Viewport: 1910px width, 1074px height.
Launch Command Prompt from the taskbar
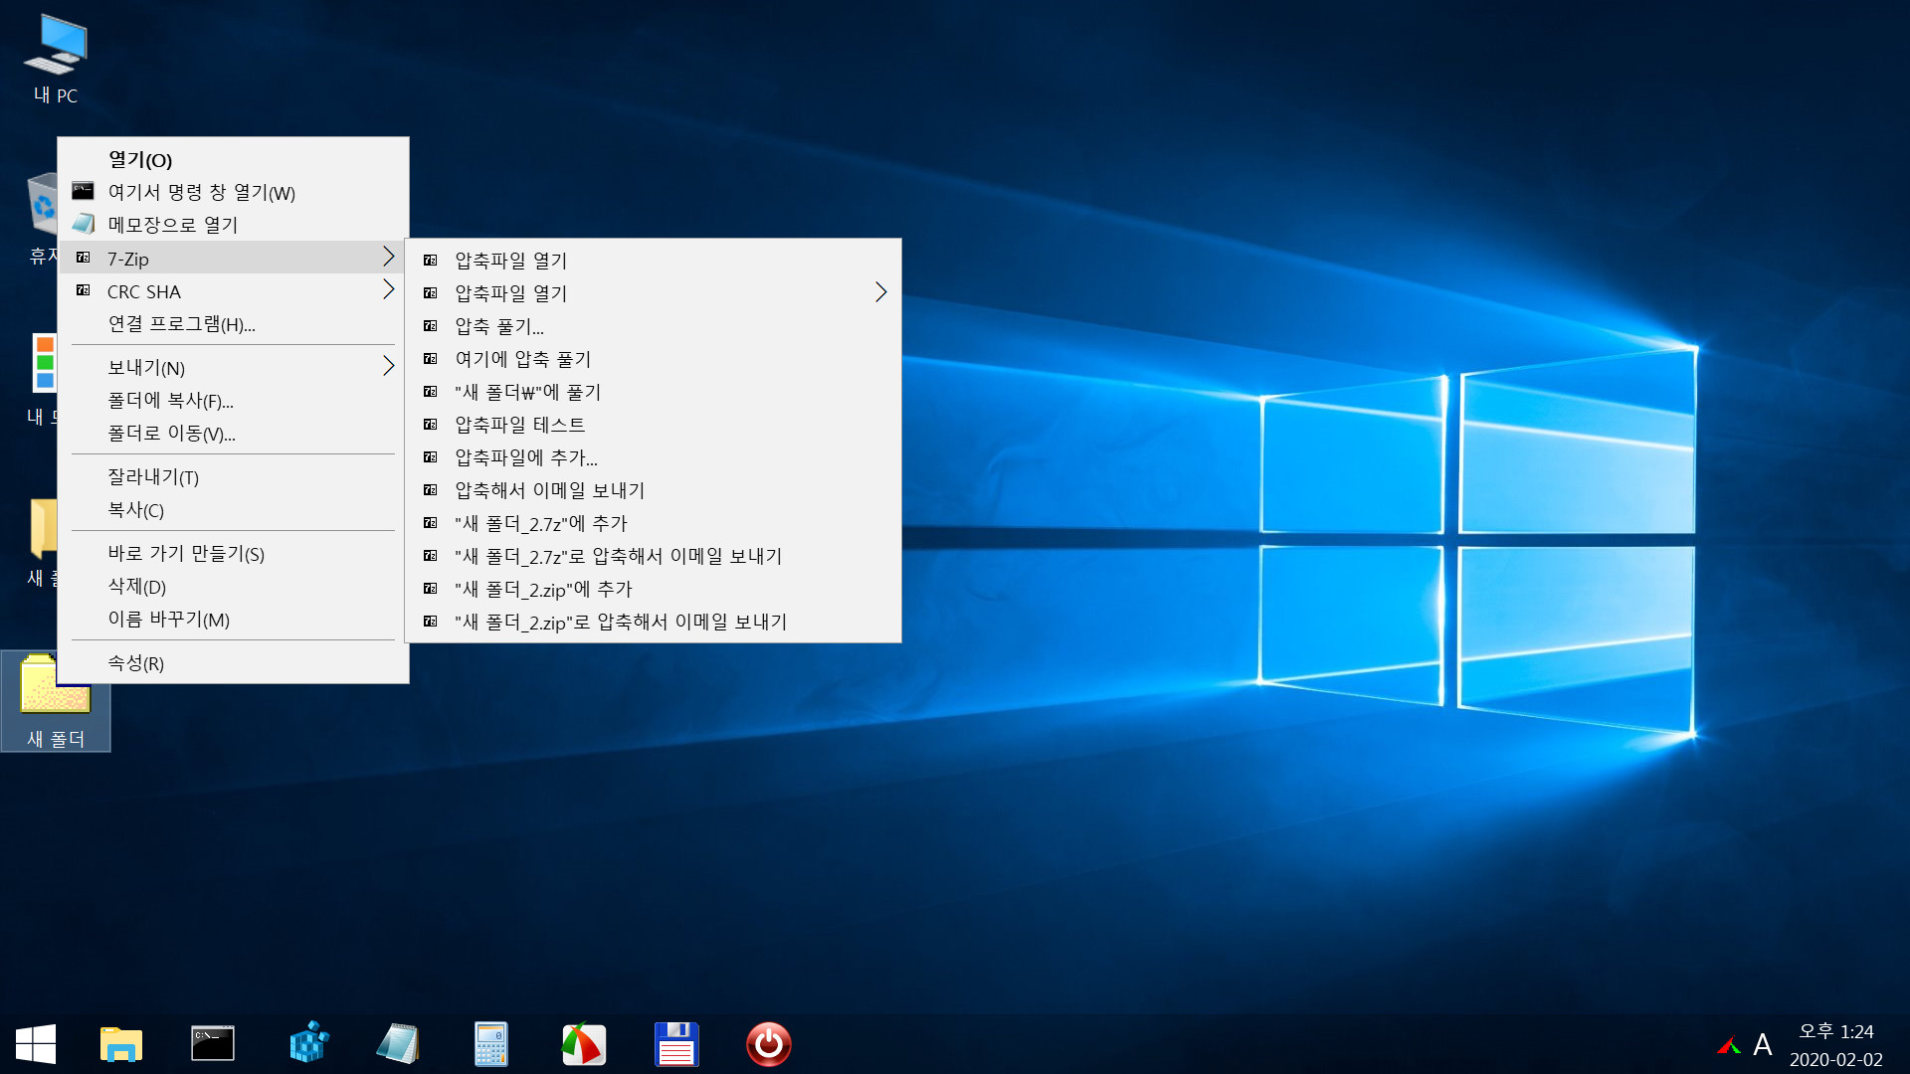click(213, 1044)
